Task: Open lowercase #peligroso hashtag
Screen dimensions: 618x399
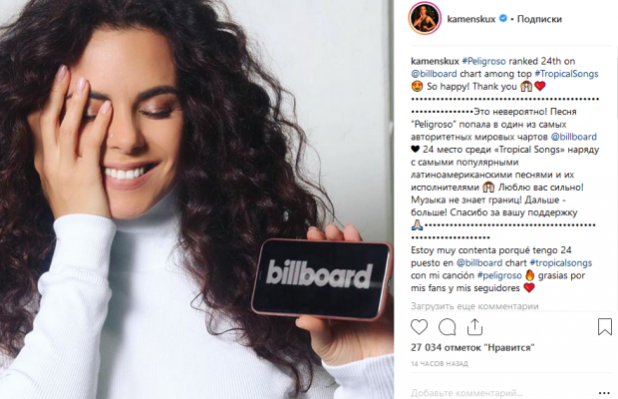Action: click(499, 275)
